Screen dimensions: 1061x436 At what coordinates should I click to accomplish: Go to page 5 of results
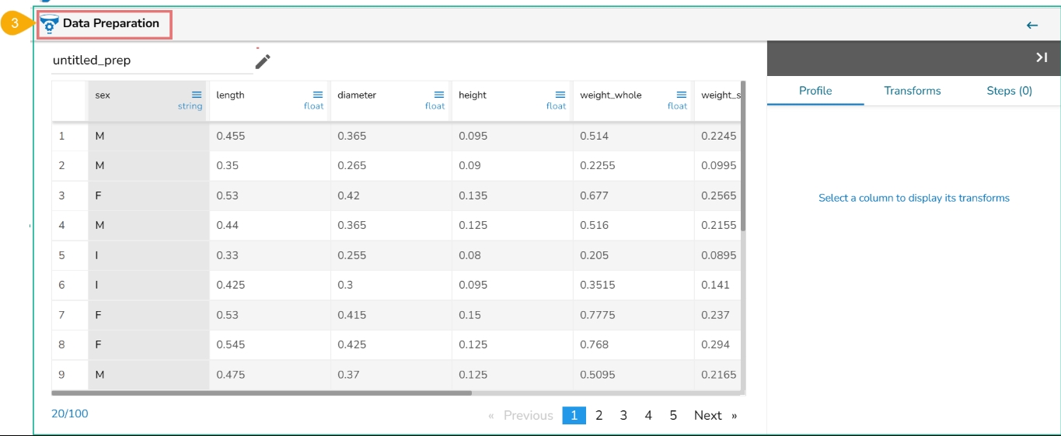coord(673,416)
